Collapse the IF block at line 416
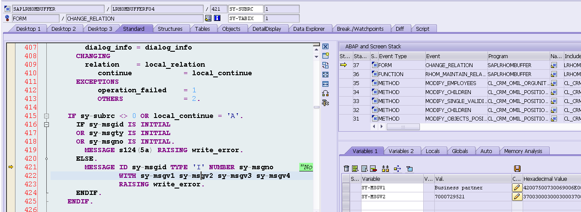 (47, 124)
